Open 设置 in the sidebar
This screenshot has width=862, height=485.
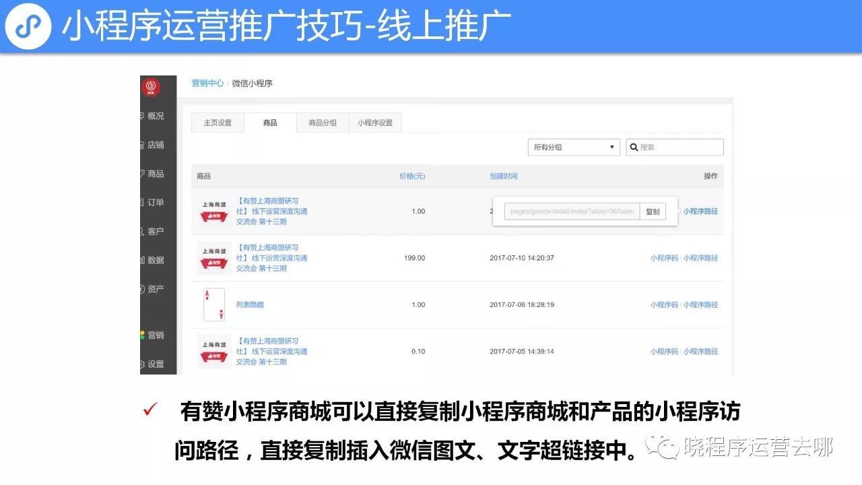click(156, 364)
